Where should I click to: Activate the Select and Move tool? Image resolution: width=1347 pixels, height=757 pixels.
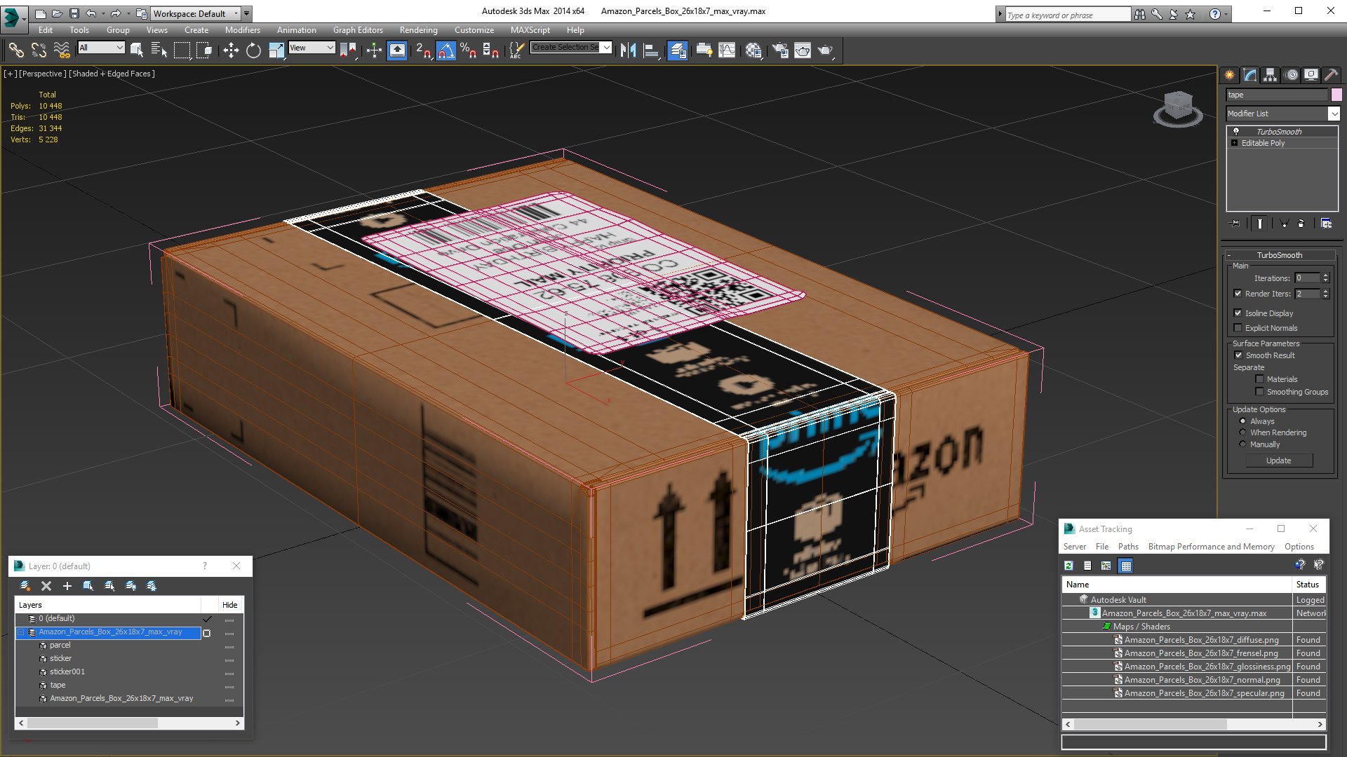click(230, 50)
